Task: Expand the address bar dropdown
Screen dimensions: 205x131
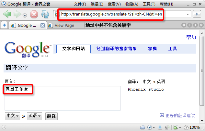Action: pyautogui.click(x=188, y=14)
